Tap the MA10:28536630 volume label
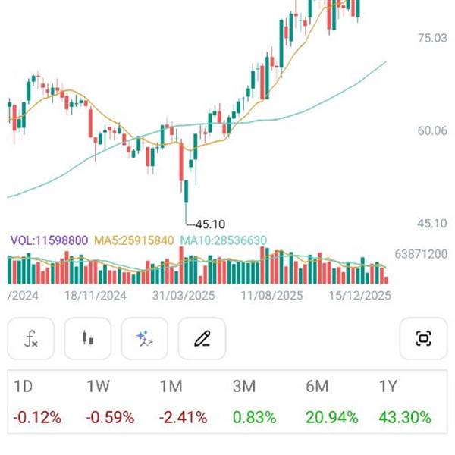The width and height of the screenshot is (455, 455). [223, 240]
